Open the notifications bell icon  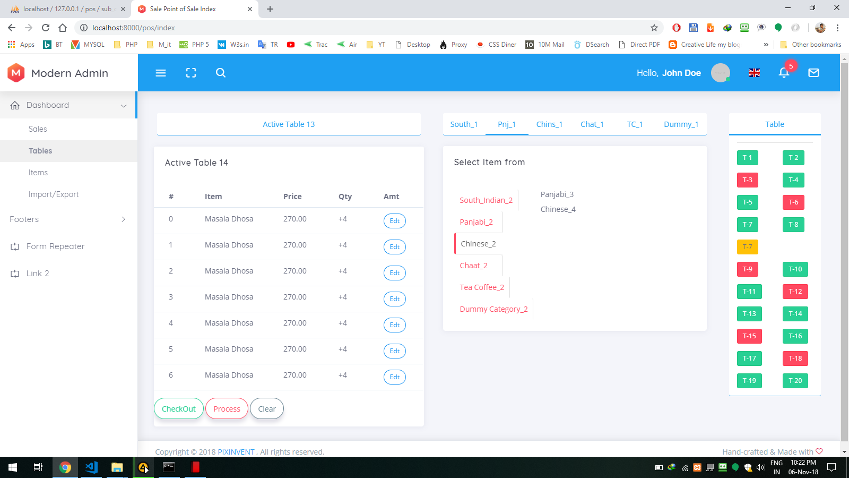point(784,73)
